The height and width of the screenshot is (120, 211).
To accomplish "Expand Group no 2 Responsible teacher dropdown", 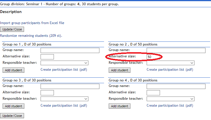I will pos(170,63).
